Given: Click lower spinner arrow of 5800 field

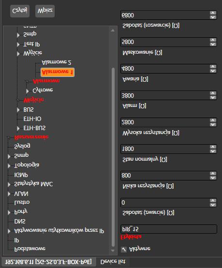Looking at the screenshot, I should click(x=213, y=45).
